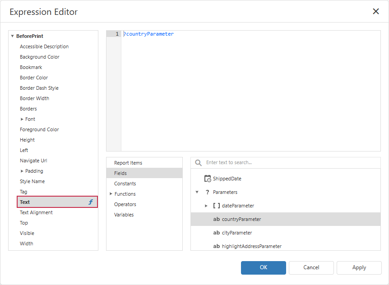The width and height of the screenshot is (389, 285).
Task: Click the Apply button
Action: point(359,268)
